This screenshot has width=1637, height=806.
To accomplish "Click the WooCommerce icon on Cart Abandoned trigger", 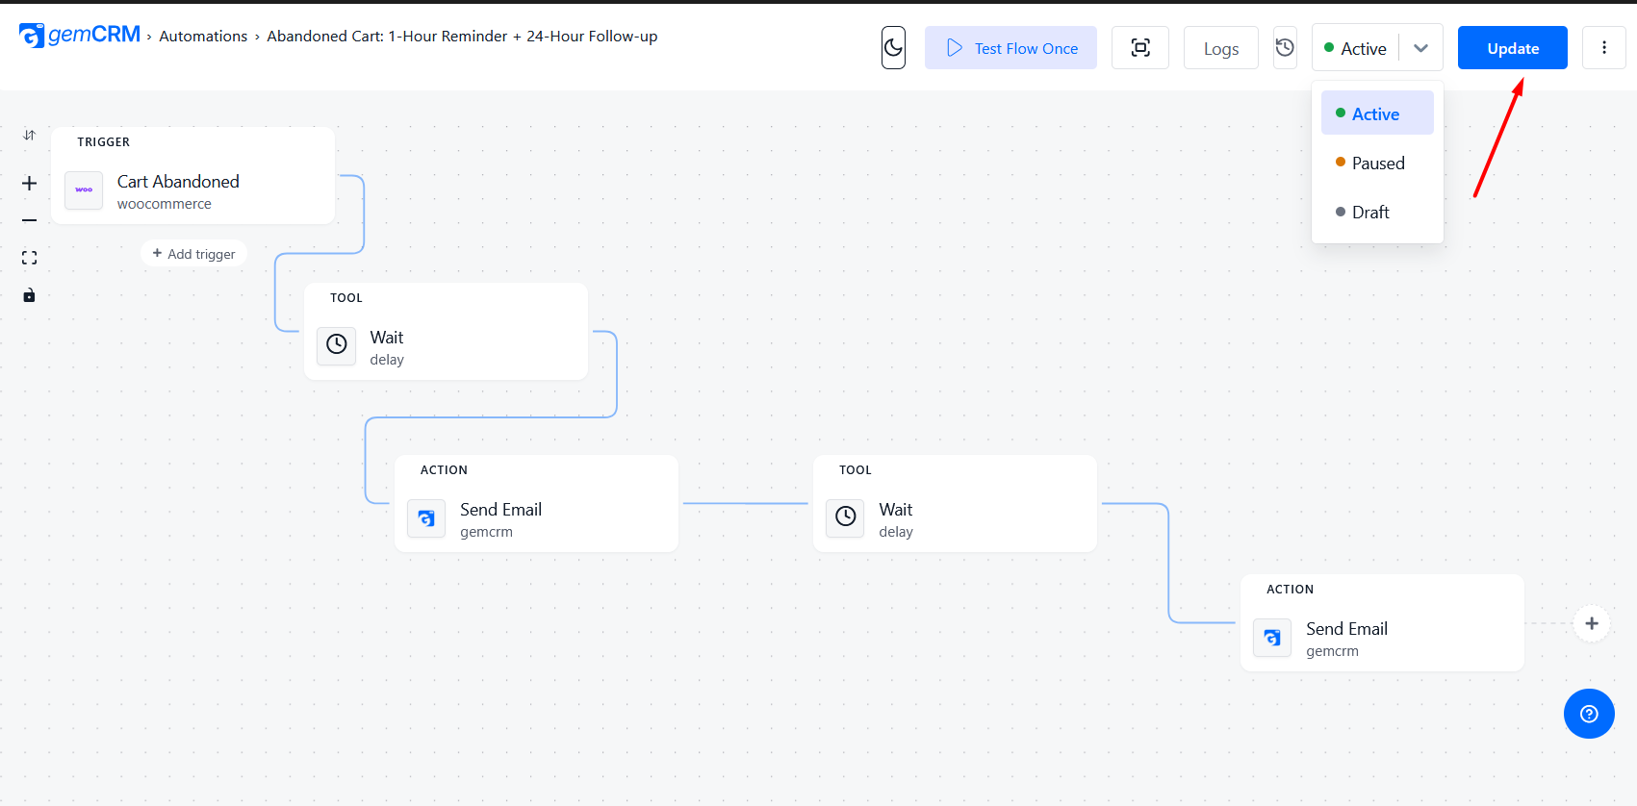I will pyautogui.click(x=84, y=190).
